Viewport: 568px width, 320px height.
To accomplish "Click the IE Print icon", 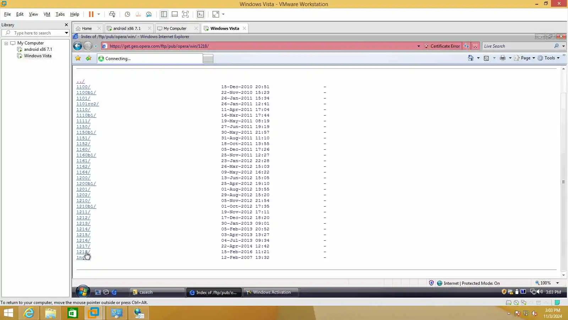I will 503,58.
